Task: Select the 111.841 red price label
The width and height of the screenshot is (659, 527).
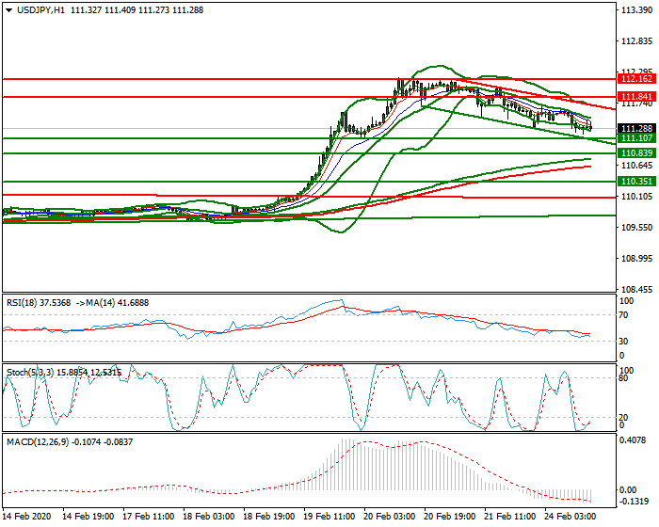Action: point(636,97)
